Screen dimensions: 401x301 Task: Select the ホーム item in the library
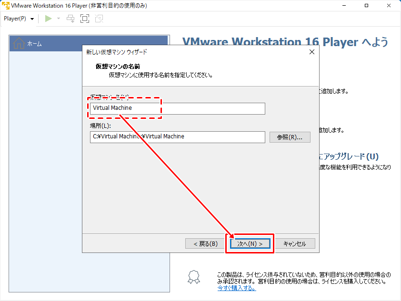(x=34, y=44)
